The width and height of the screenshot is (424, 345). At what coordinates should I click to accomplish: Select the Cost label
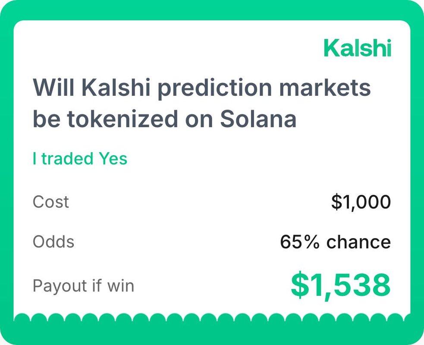tap(50, 202)
